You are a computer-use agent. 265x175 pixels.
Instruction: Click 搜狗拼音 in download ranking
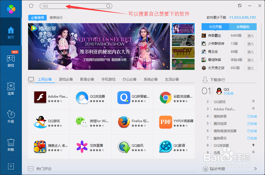pos(220,116)
